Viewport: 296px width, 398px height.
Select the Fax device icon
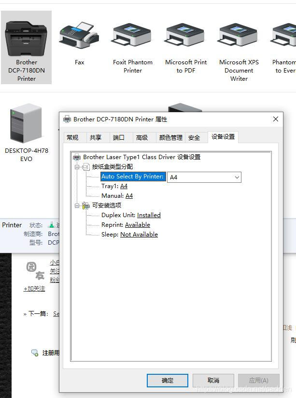(79, 35)
